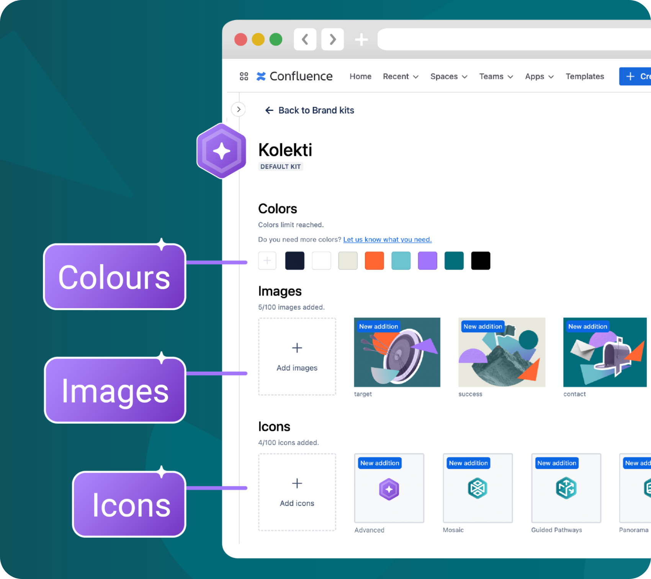Click the blue Create button

(635, 76)
